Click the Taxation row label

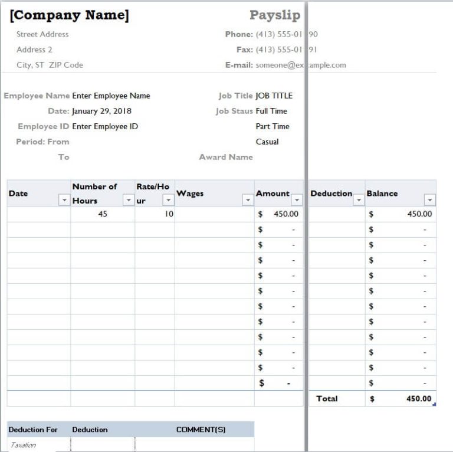24,445
